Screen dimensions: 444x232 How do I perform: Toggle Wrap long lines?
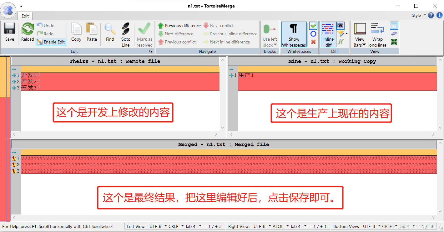pyautogui.click(x=377, y=34)
